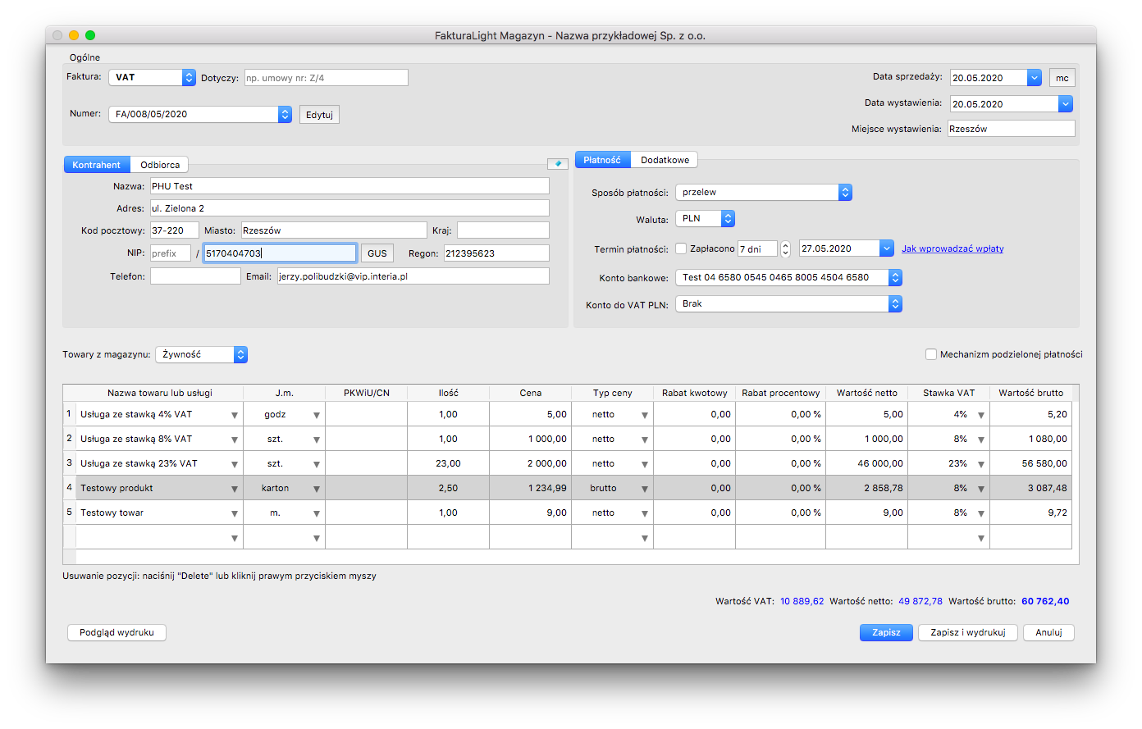Viewport: 1142px width, 729px height.
Task: Click Zapisz i wydrukuj button
Action: tap(968, 632)
